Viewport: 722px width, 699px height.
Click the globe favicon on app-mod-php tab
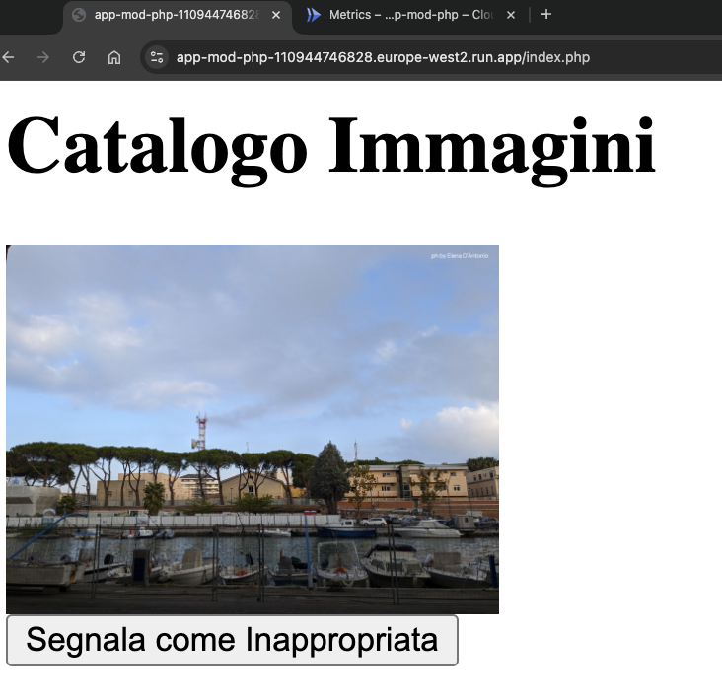click(x=80, y=15)
